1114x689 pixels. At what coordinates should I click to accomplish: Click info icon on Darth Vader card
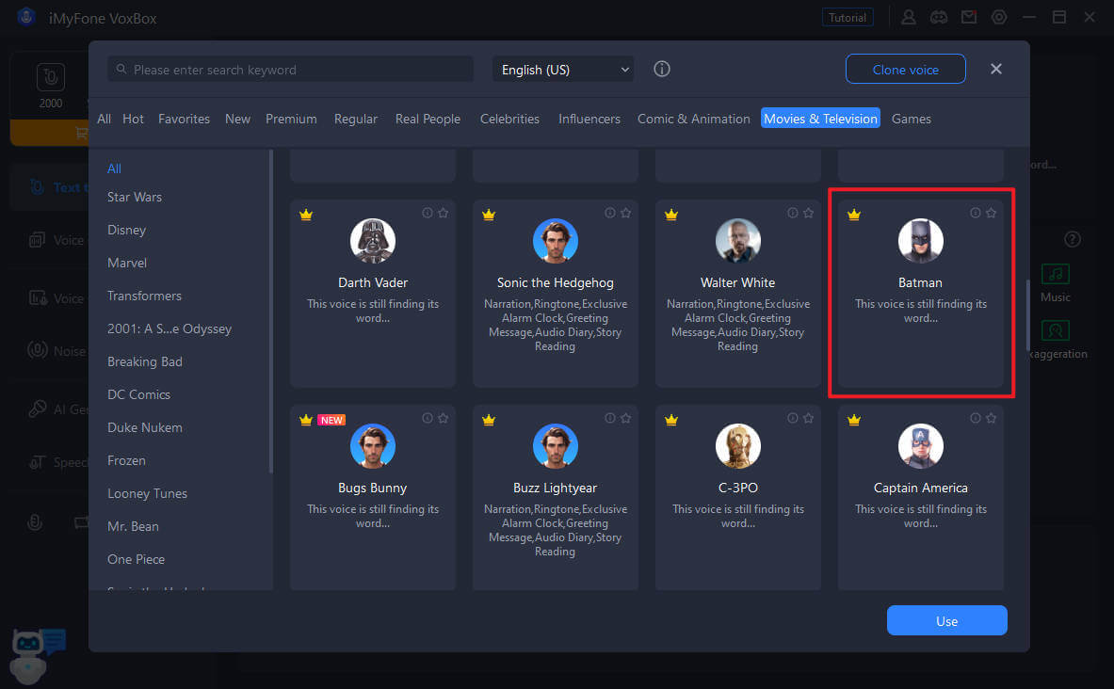pyautogui.click(x=427, y=213)
